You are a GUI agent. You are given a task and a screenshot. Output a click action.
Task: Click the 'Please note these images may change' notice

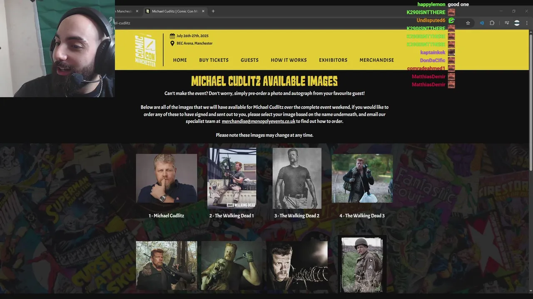click(x=264, y=135)
